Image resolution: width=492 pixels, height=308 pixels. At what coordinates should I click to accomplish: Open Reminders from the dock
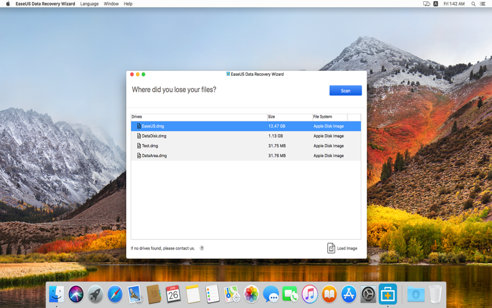(x=212, y=294)
